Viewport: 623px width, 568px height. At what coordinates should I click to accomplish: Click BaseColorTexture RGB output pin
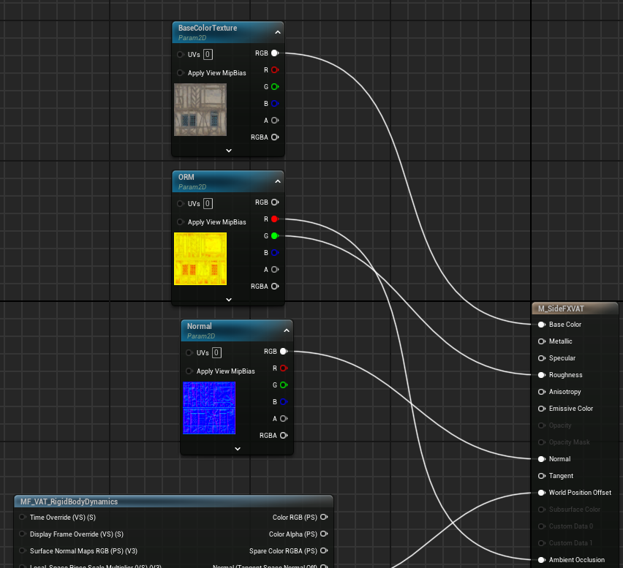pyautogui.click(x=275, y=53)
